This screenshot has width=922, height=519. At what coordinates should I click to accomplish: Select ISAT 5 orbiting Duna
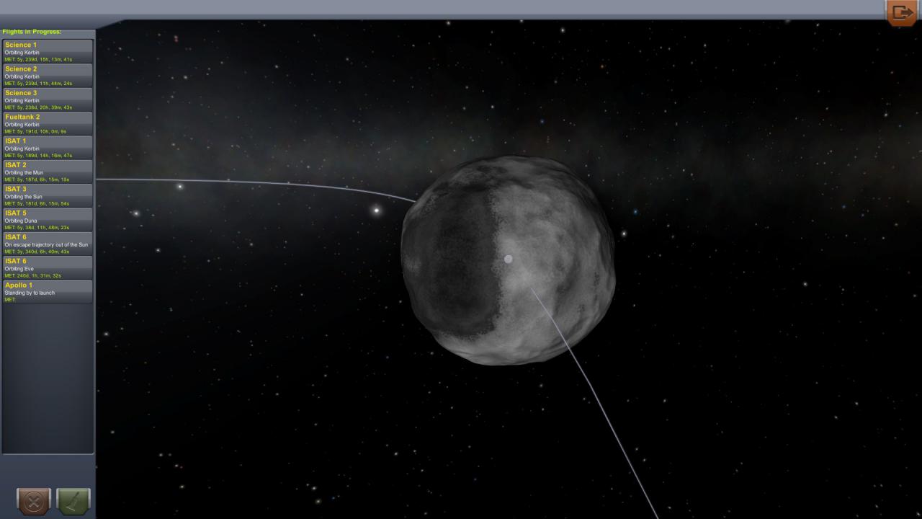[48, 219]
